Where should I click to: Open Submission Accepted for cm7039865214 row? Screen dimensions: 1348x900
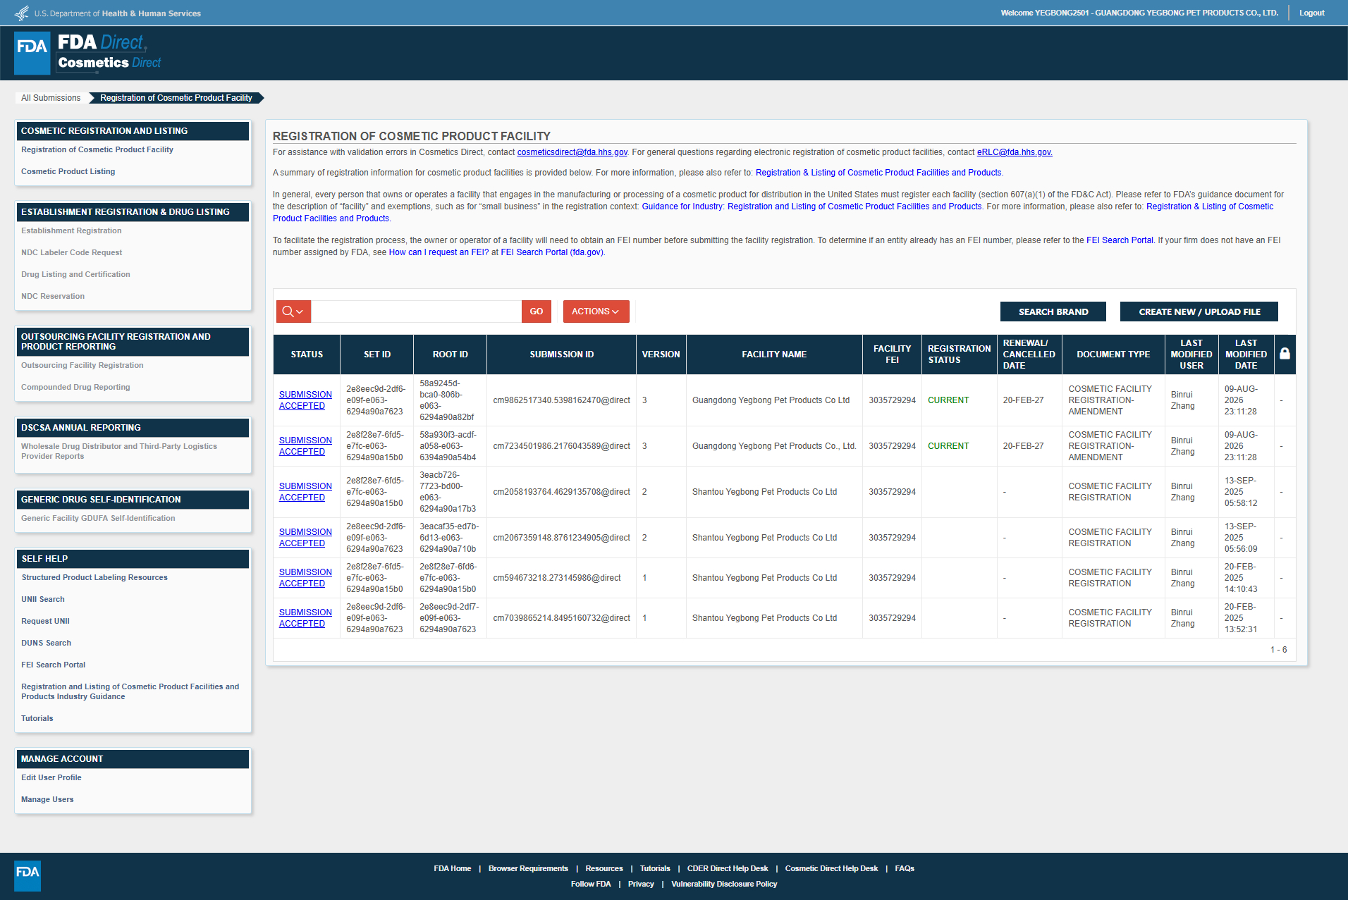pos(305,618)
